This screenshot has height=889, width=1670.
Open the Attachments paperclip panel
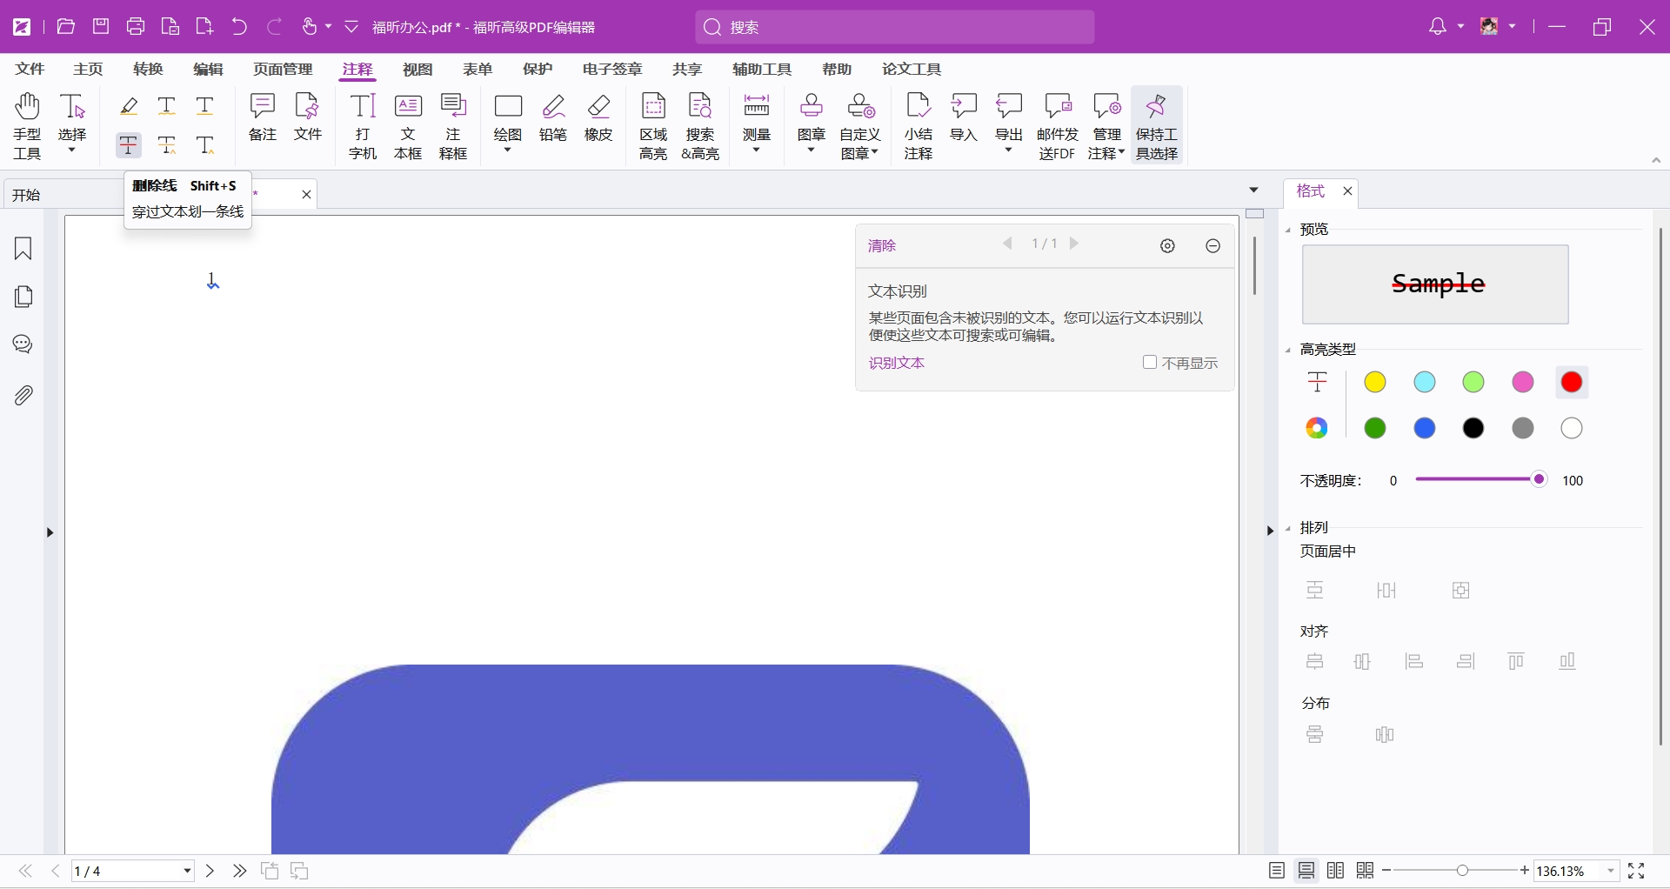point(23,396)
